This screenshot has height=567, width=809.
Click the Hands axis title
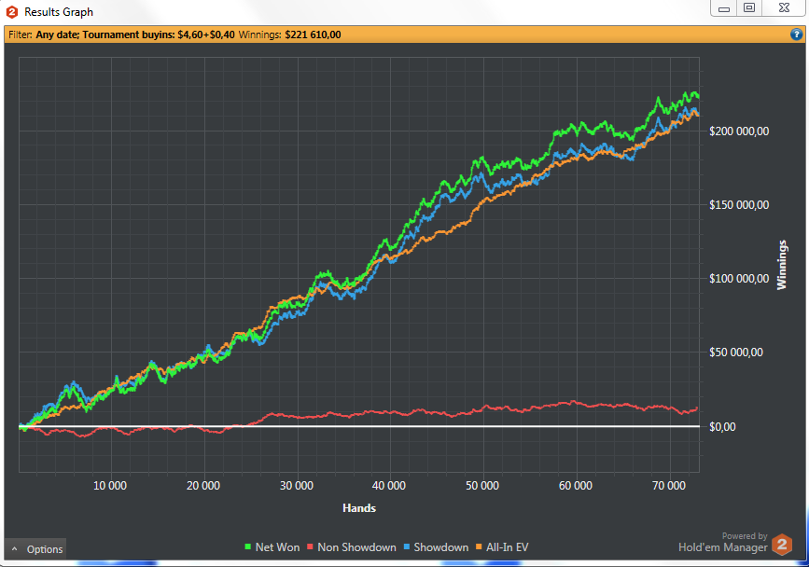pos(359,507)
